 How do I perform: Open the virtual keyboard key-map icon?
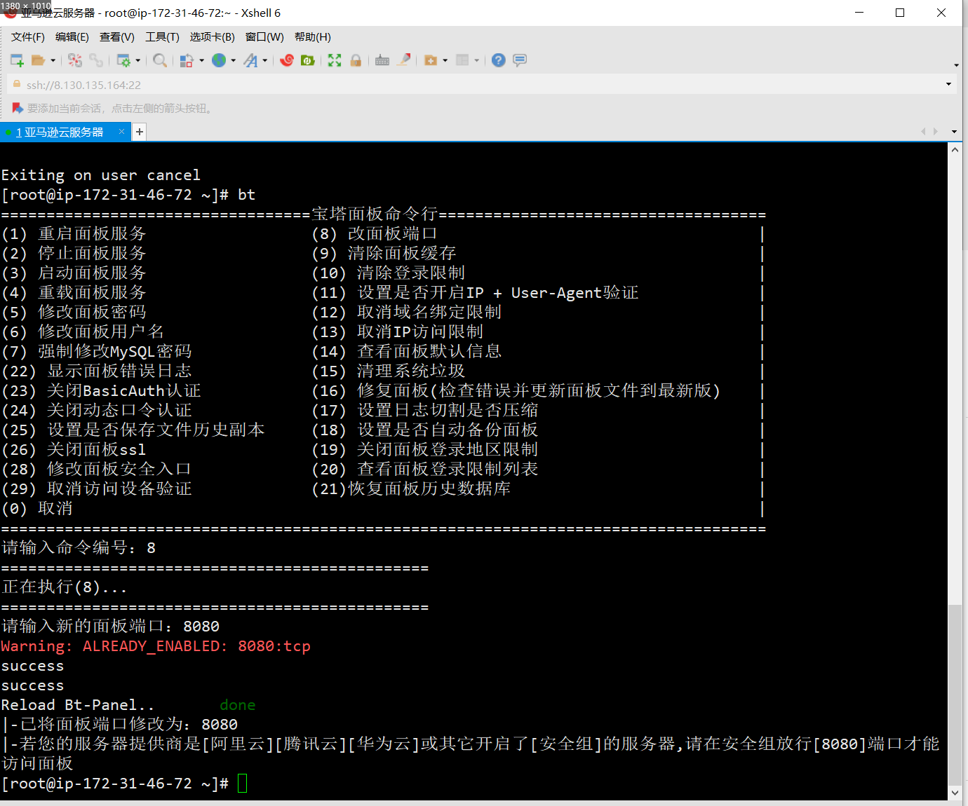382,60
